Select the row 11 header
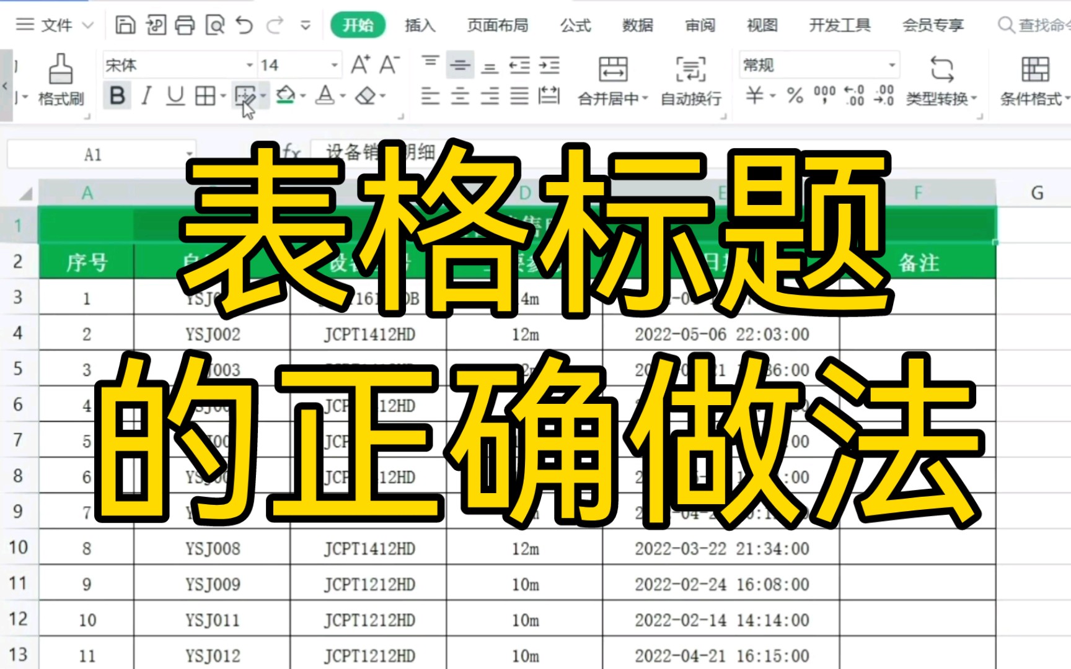This screenshot has width=1071, height=669. pos(19,583)
